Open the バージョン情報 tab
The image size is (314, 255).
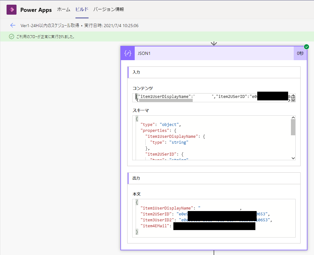[109, 9]
